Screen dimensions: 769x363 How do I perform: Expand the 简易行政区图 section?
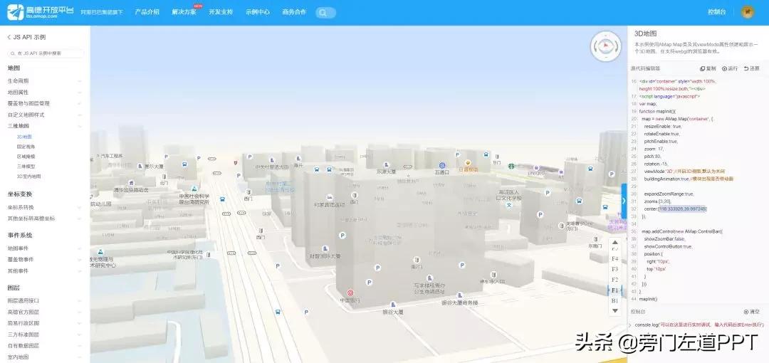coord(45,323)
